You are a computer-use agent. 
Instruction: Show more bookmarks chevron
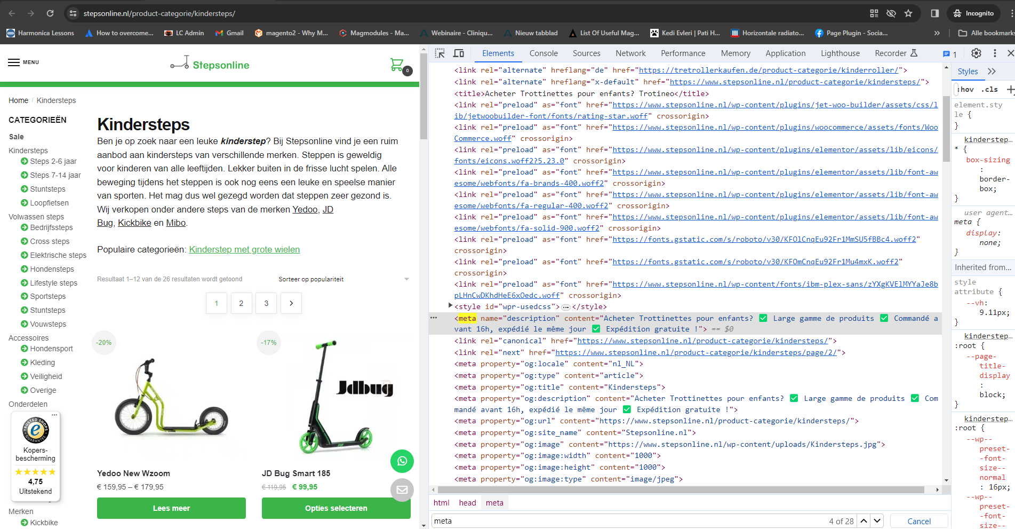(x=937, y=33)
